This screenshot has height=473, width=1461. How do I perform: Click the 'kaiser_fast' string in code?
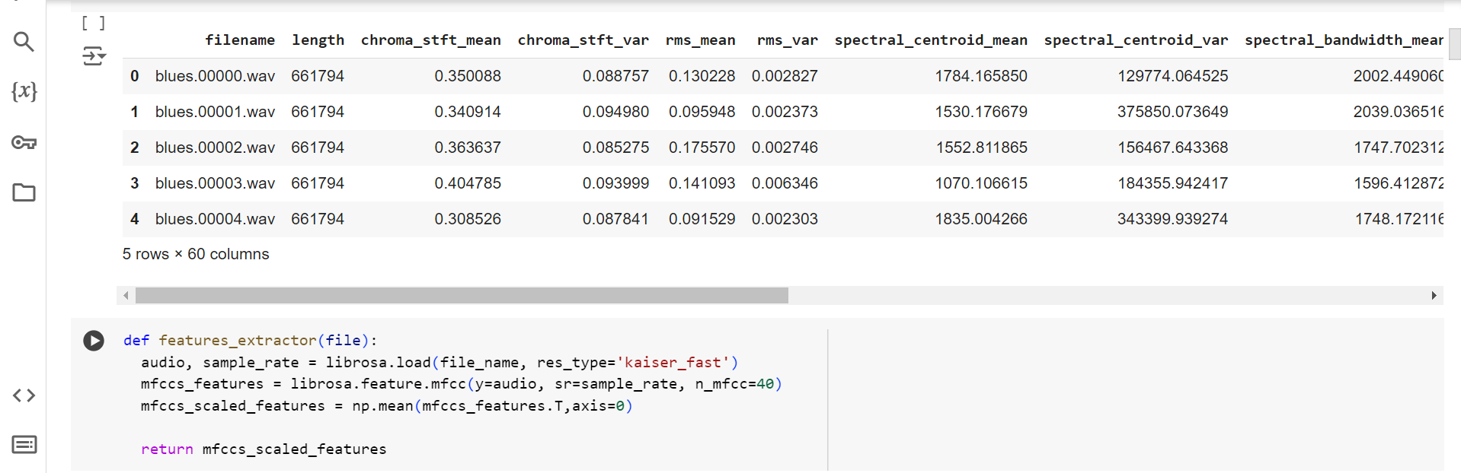673,363
